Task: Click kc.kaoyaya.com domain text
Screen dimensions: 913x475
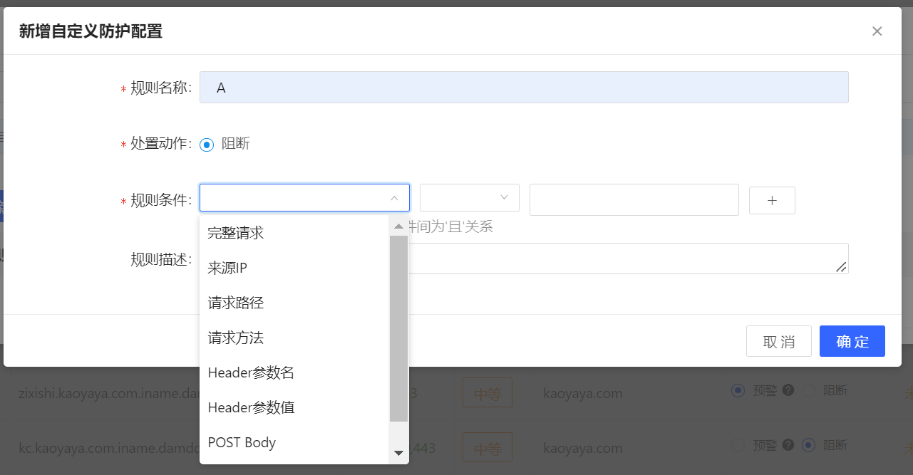Action: point(108,449)
